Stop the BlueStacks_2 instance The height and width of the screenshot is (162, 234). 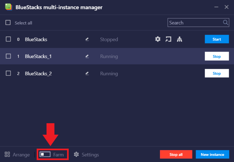[x=217, y=73]
